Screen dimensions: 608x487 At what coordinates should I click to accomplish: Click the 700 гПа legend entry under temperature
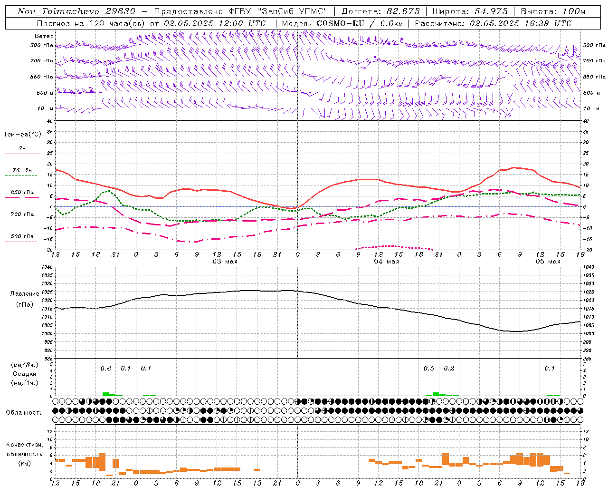[22, 214]
